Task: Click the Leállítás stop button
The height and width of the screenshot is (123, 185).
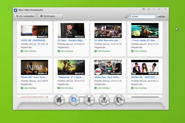Action: pyautogui.click(x=161, y=16)
